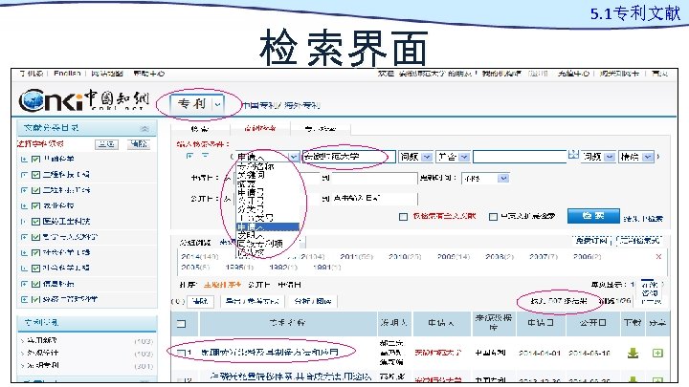This screenshot has height=387, width=689.
Task: Open the second 词频 dropdown
Action: (x=598, y=157)
